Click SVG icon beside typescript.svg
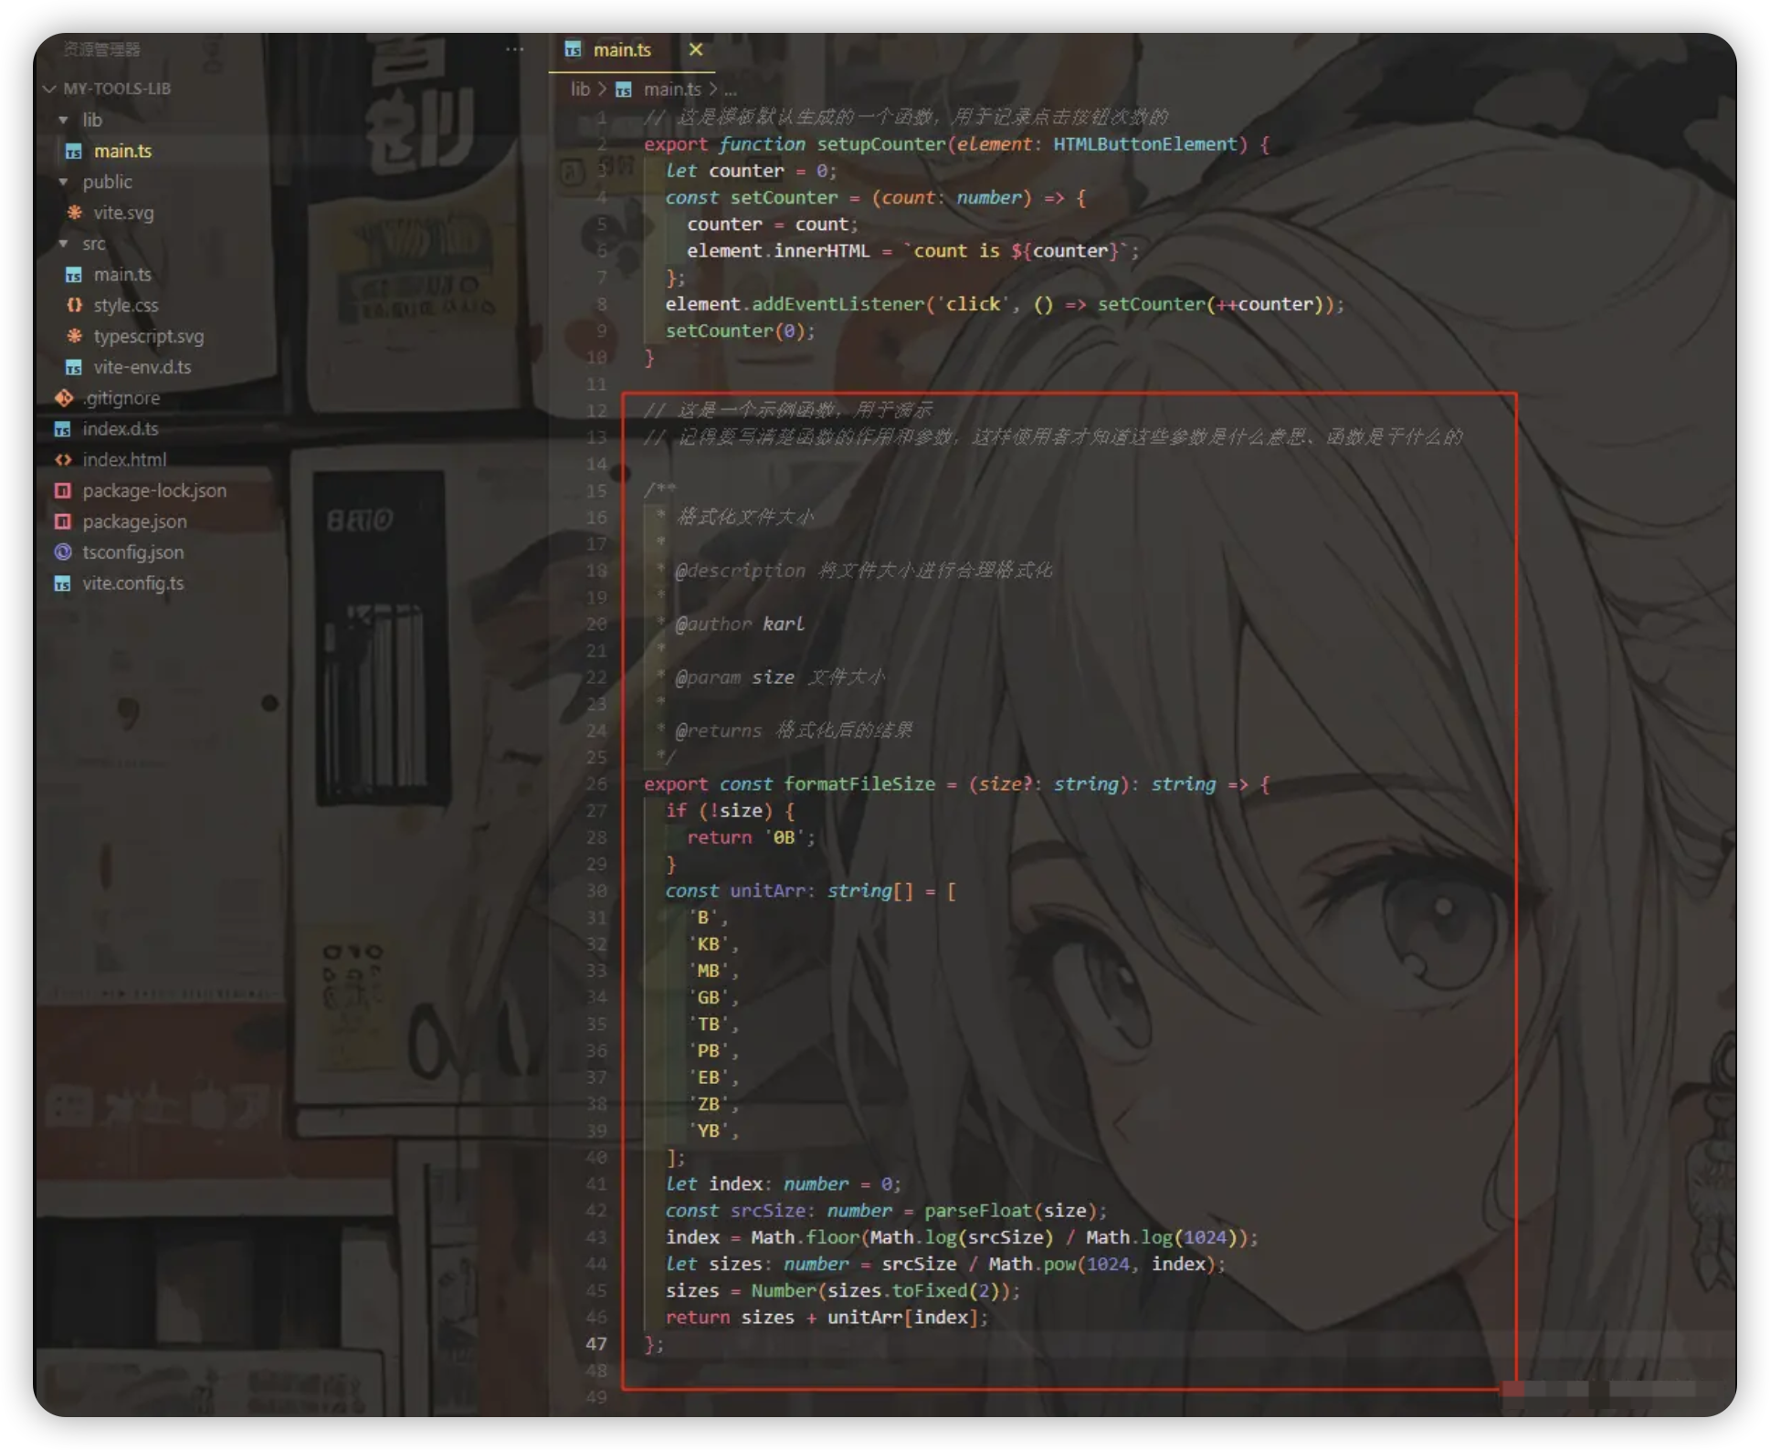This screenshot has height=1450, width=1770. [x=74, y=336]
